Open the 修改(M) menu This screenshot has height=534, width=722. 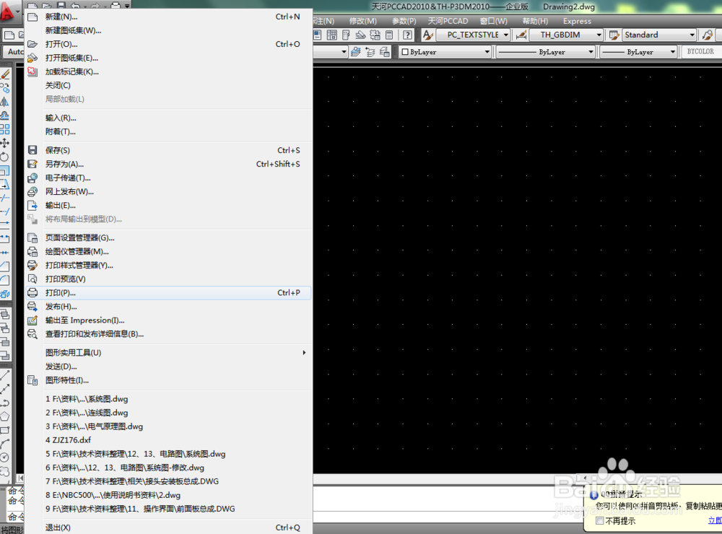[363, 21]
